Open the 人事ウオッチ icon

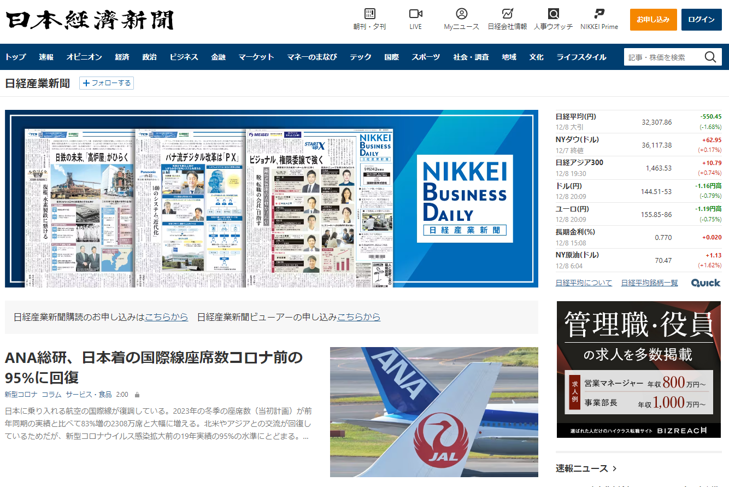pyautogui.click(x=553, y=14)
